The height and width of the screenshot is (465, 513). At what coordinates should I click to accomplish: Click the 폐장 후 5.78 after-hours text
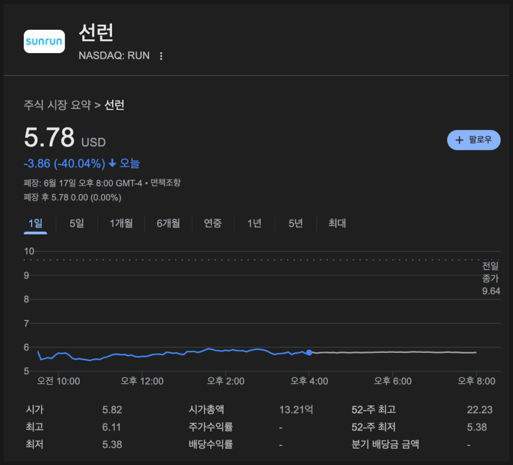[73, 198]
